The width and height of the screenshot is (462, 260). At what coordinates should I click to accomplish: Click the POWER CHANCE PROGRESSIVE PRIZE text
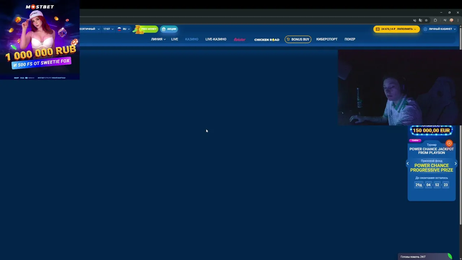click(432, 168)
